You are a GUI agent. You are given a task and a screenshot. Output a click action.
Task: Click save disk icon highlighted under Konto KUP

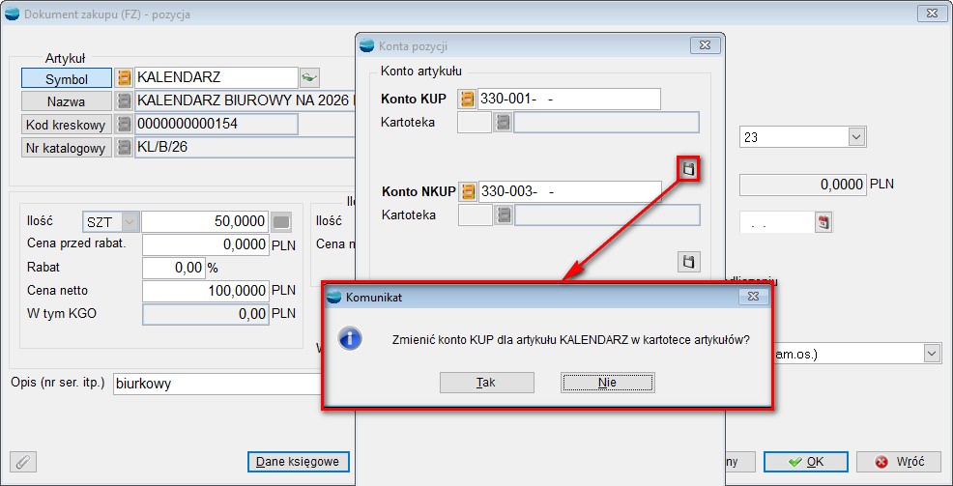(x=689, y=169)
